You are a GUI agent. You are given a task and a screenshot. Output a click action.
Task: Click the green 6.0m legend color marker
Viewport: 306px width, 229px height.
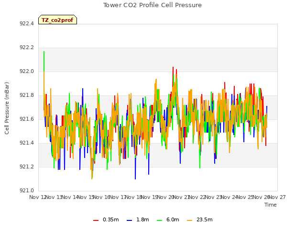159,220
